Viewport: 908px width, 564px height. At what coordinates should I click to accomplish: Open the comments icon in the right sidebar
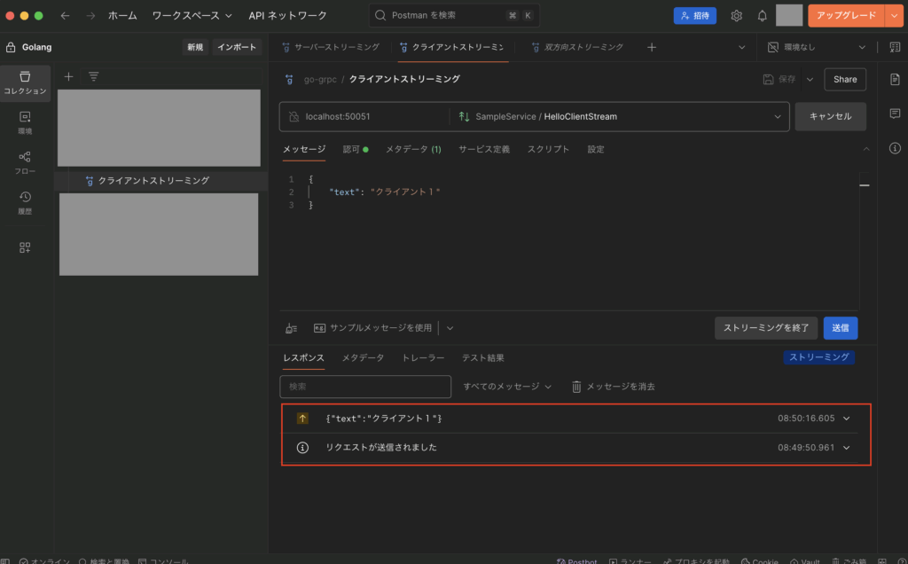895,114
